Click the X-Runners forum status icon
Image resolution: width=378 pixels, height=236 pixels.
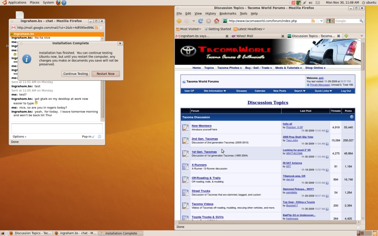pos(185,166)
